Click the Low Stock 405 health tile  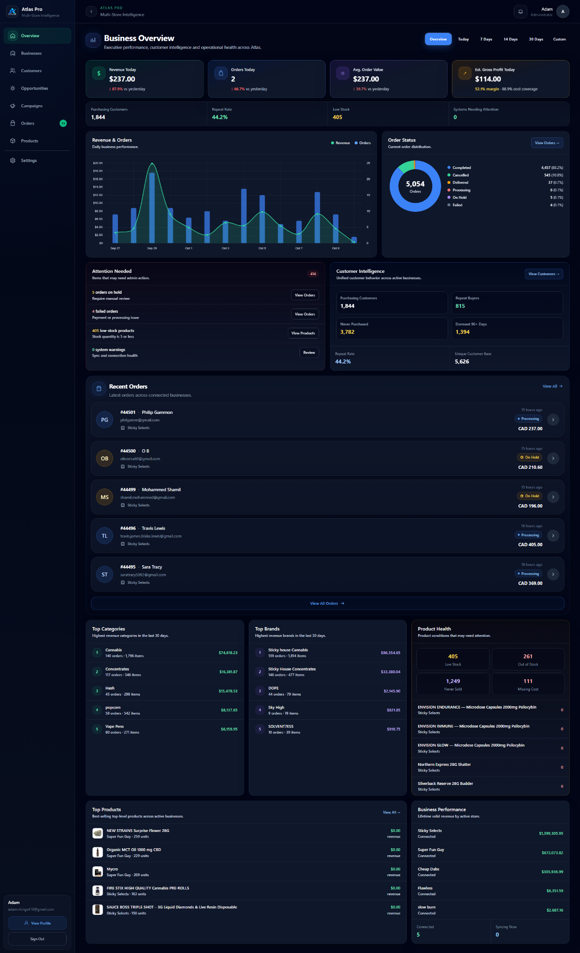click(x=453, y=659)
